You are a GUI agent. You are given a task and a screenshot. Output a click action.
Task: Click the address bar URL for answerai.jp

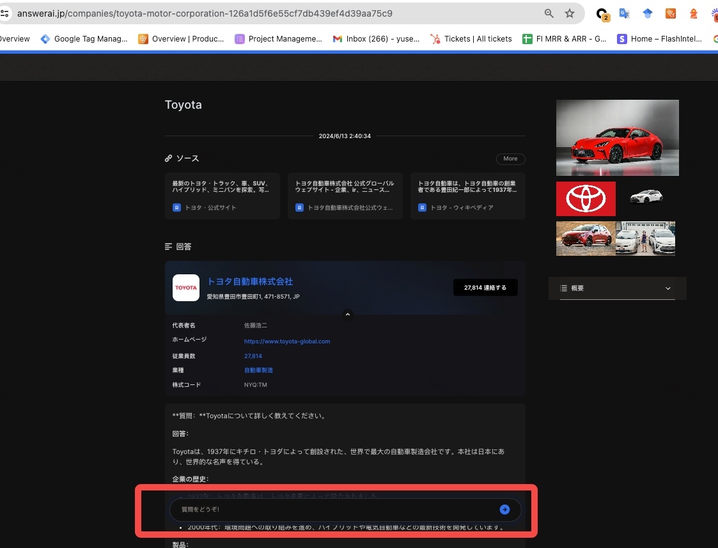click(x=205, y=13)
